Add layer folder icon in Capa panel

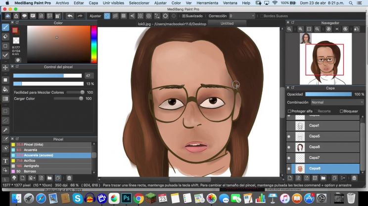pyautogui.click(x=323, y=178)
